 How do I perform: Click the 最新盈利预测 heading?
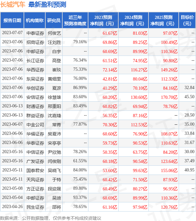[x=47, y=4]
